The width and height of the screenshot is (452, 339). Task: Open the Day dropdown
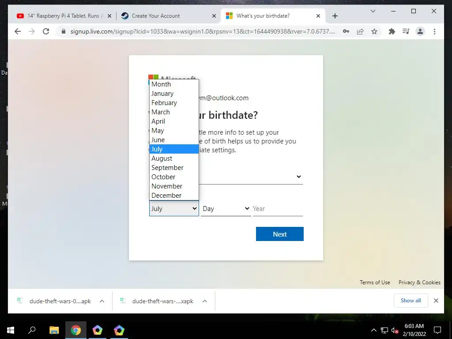(x=226, y=208)
